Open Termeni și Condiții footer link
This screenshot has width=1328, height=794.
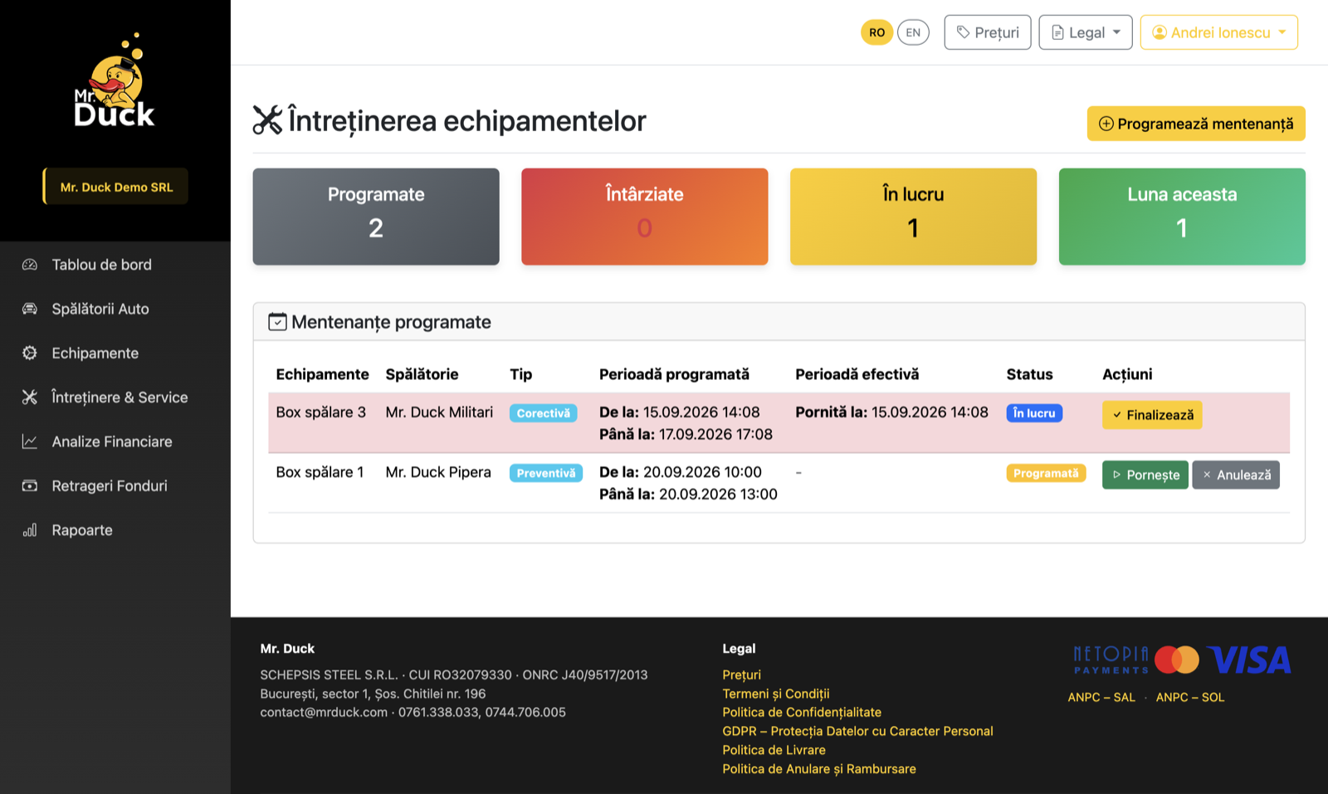pyautogui.click(x=776, y=694)
